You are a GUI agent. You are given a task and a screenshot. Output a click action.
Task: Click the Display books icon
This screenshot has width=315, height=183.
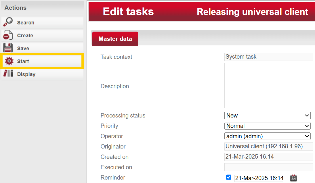point(8,74)
